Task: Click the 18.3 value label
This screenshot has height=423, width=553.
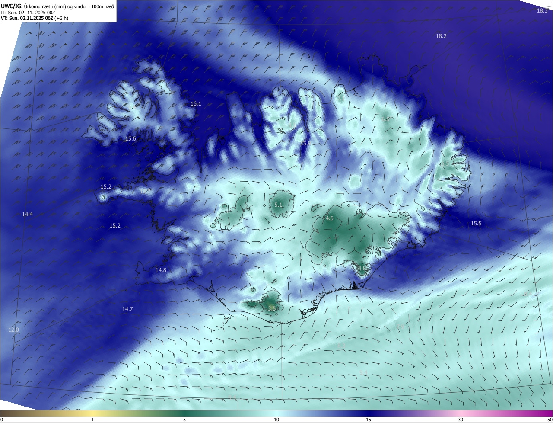Action: (542, 10)
